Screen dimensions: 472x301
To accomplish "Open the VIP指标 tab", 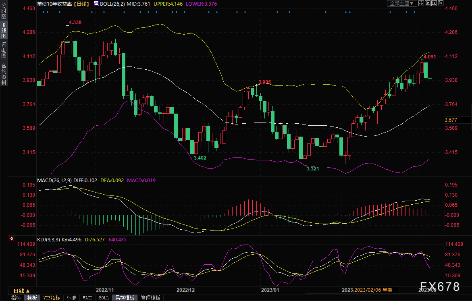I will (52, 298).
